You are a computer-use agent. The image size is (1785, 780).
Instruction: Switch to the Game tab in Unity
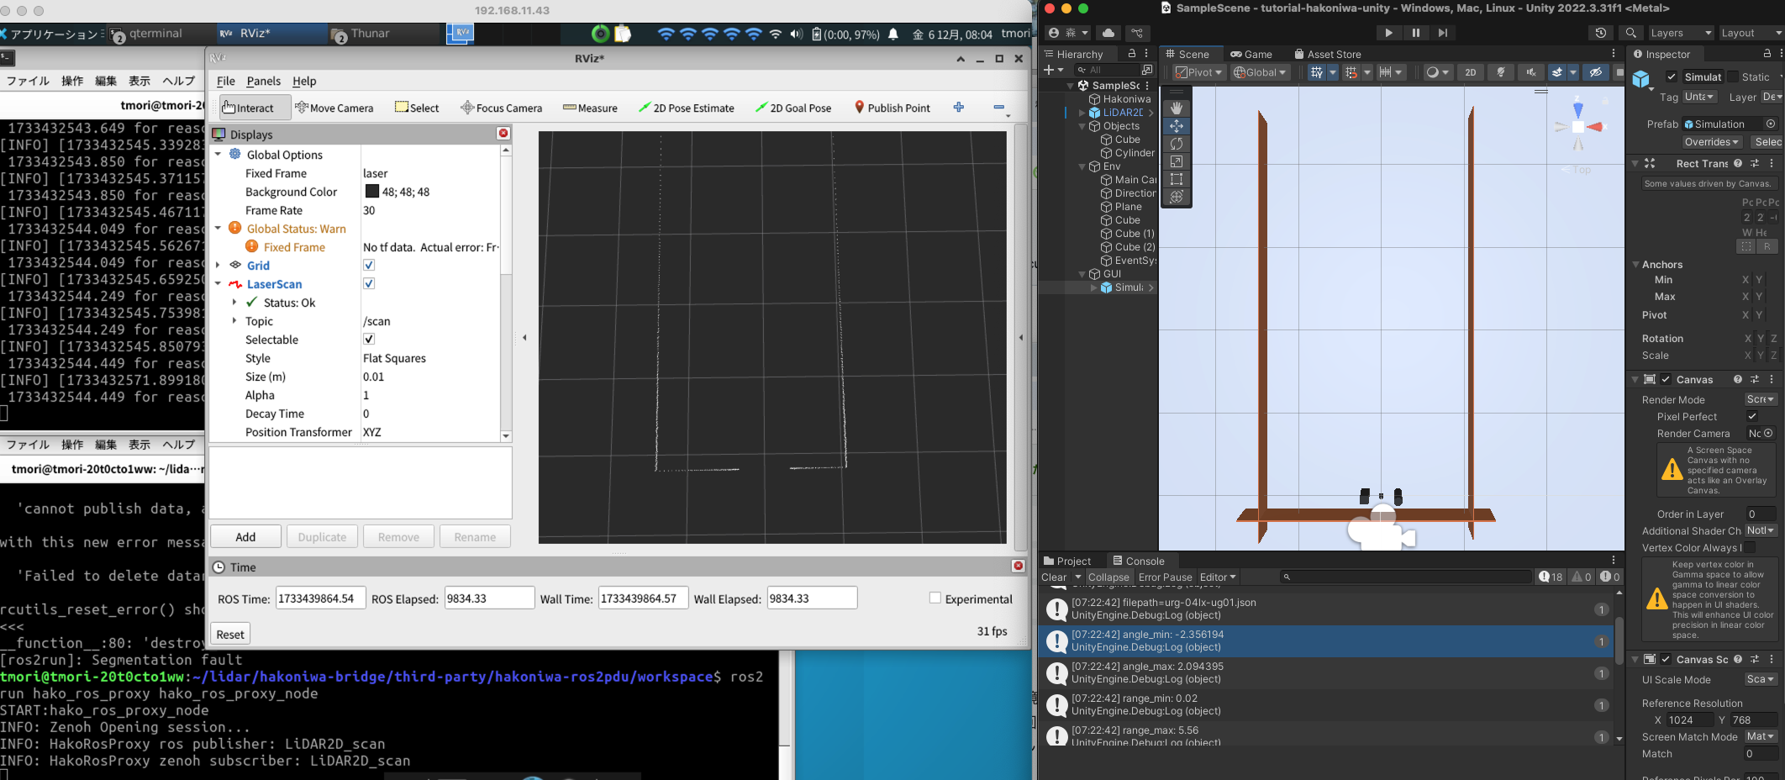(1251, 53)
